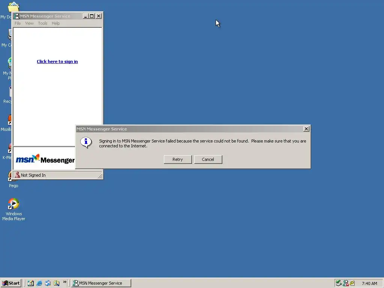Expand the quick launch overflow chevron
This screenshot has width=384, height=288.
[x=64, y=282]
